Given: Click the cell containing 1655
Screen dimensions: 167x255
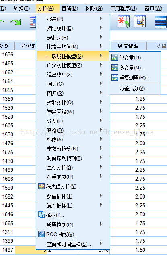Looking at the screenshot, I should click(x=7, y=90).
